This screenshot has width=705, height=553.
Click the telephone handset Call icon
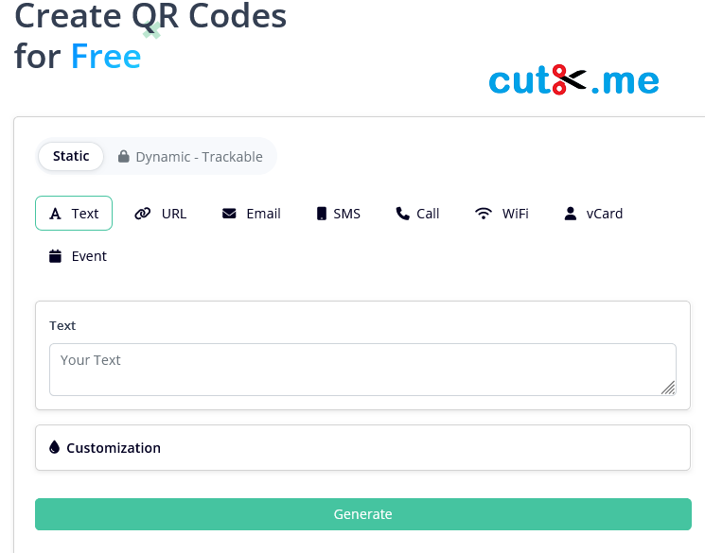pyautogui.click(x=402, y=214)
